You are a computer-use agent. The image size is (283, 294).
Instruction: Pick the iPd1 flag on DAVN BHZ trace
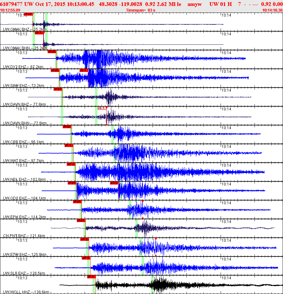pyautogui.click(x=58, y=89)
